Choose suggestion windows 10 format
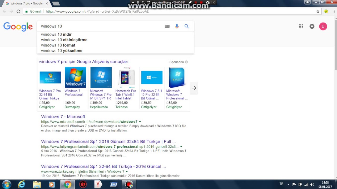 click(x=58, y=45)
